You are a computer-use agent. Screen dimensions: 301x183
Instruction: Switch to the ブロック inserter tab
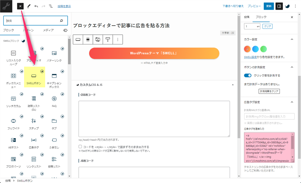(9, 30)
